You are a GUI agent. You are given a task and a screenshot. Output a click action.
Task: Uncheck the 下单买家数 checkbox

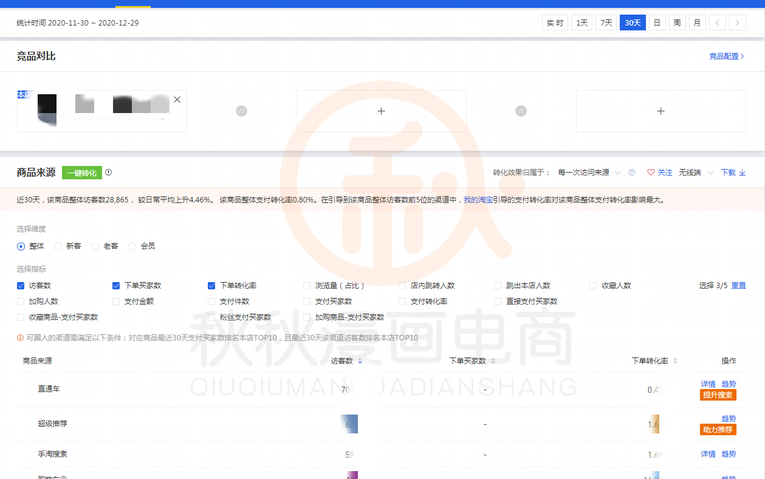tap(116, 286)
